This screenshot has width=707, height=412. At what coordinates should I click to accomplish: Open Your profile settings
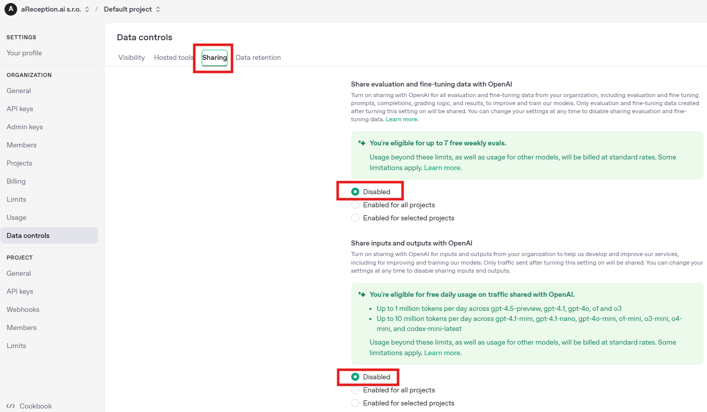click(x=24, y=53)
